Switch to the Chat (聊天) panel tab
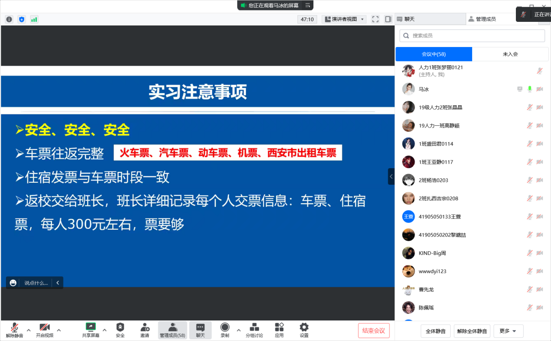This screenshot has height=341, width=551. point(430,19)
